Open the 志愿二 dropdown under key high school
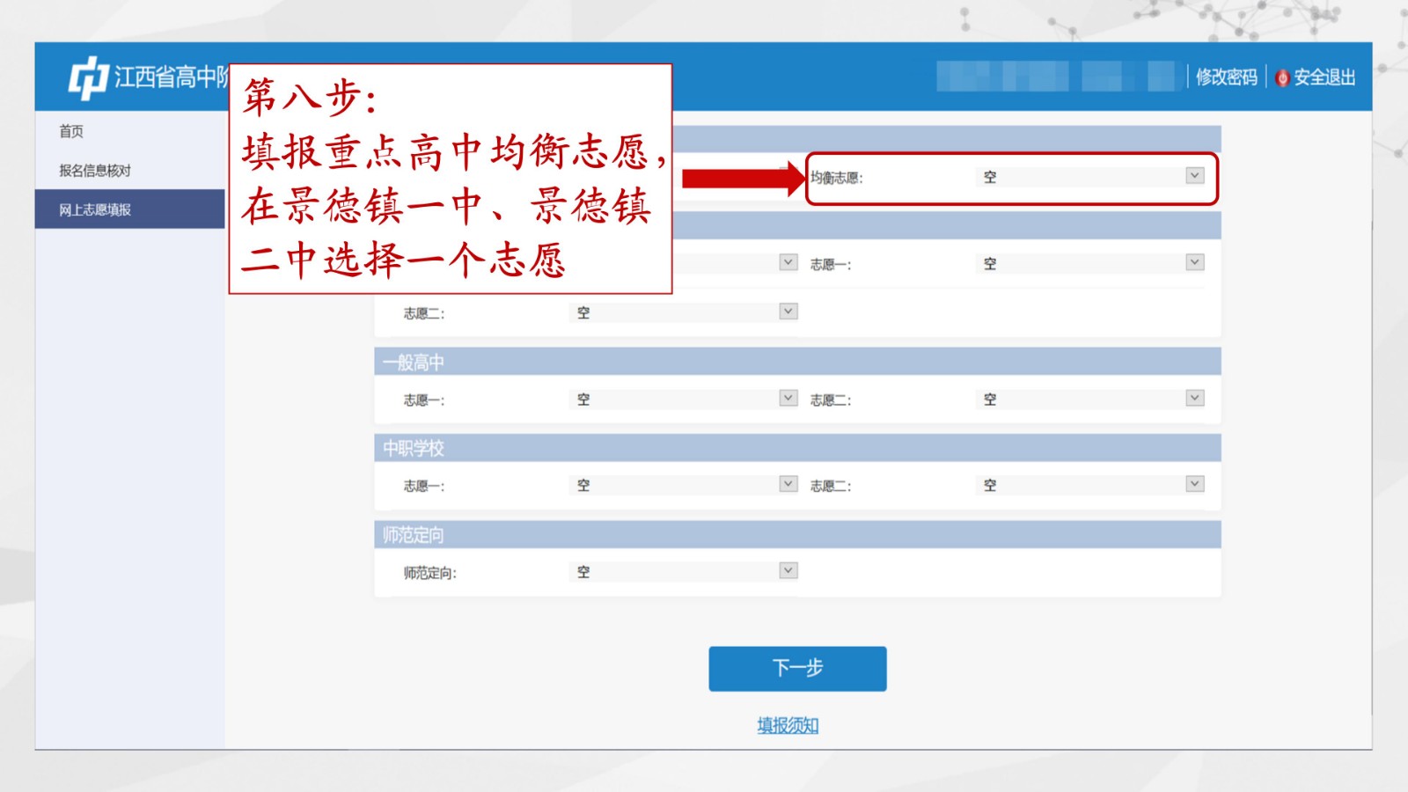The height and width of the screenshot is (792, 1408). (x=788, y=312)
